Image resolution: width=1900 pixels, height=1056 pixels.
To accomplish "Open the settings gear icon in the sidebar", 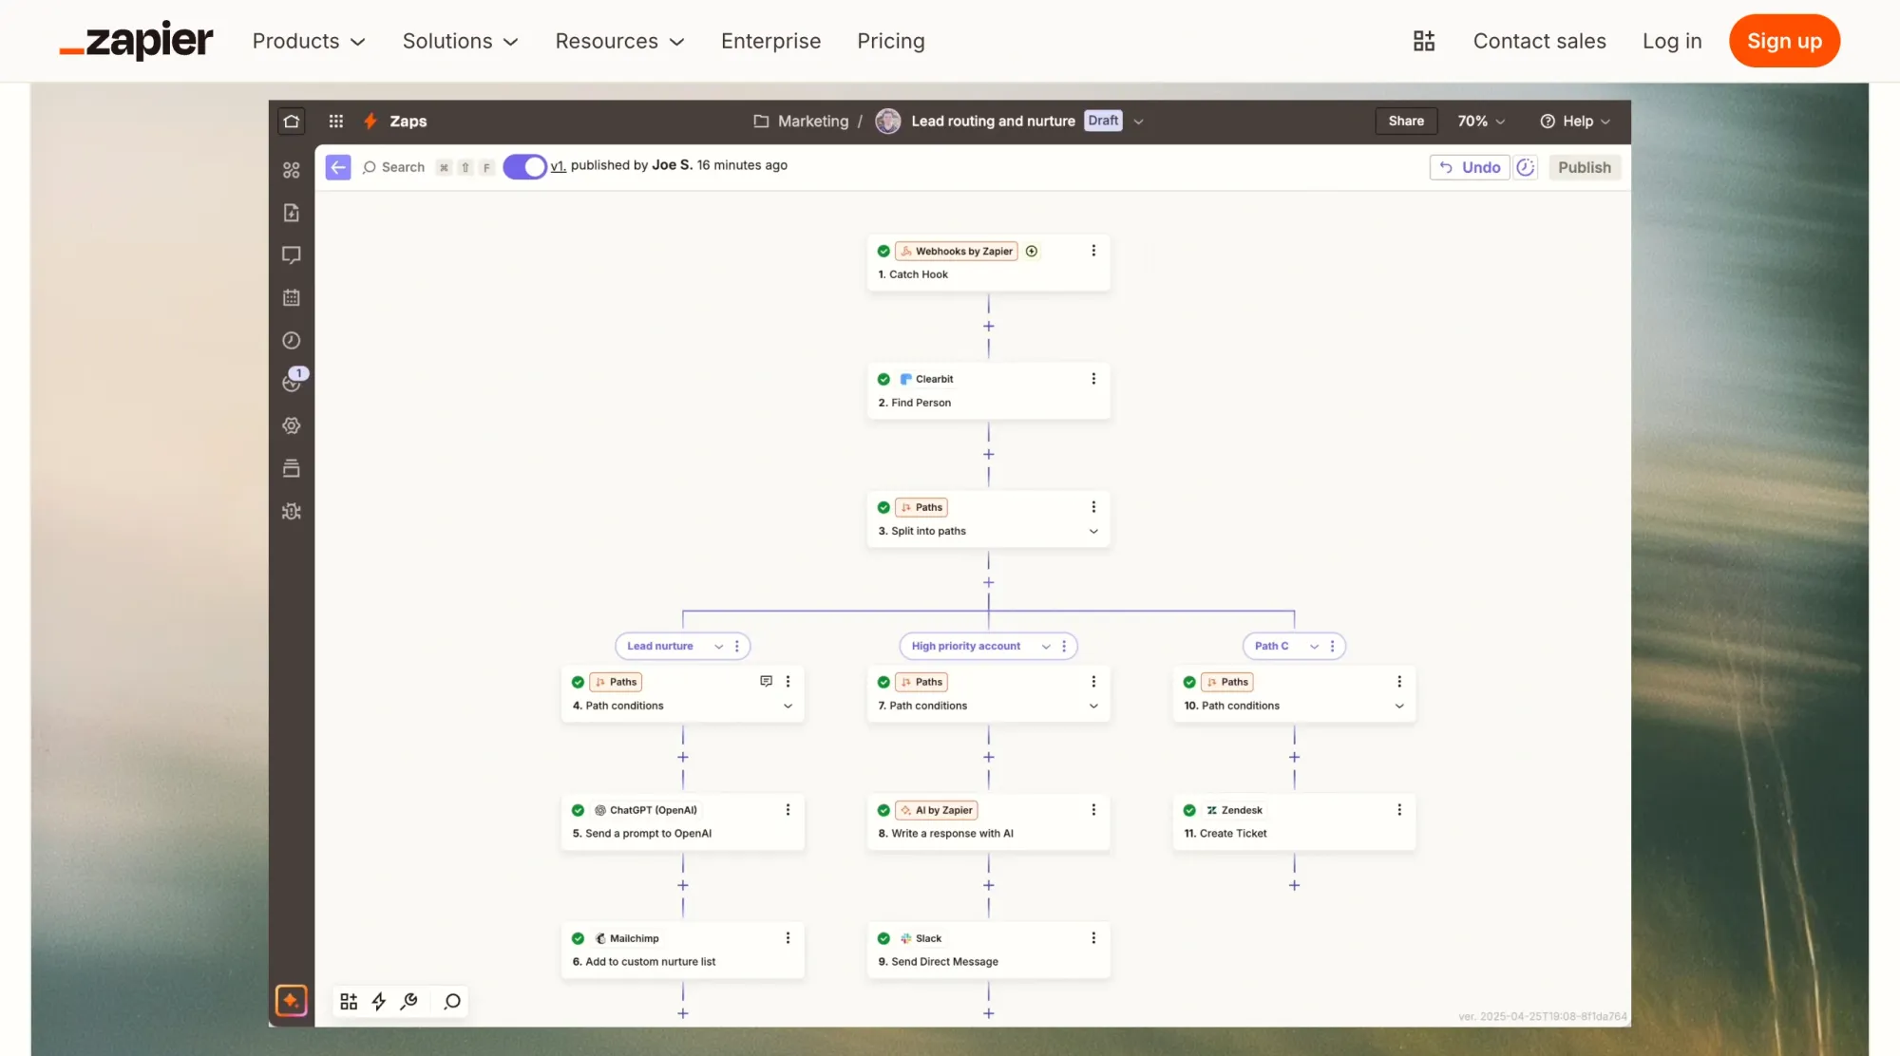I will [x=292, y=425].
